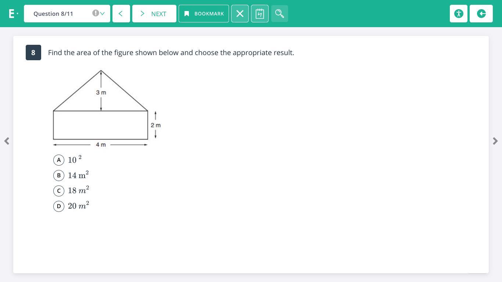Click the '20 m²' answer text
The image size is (502, 282).
[78, 205]
